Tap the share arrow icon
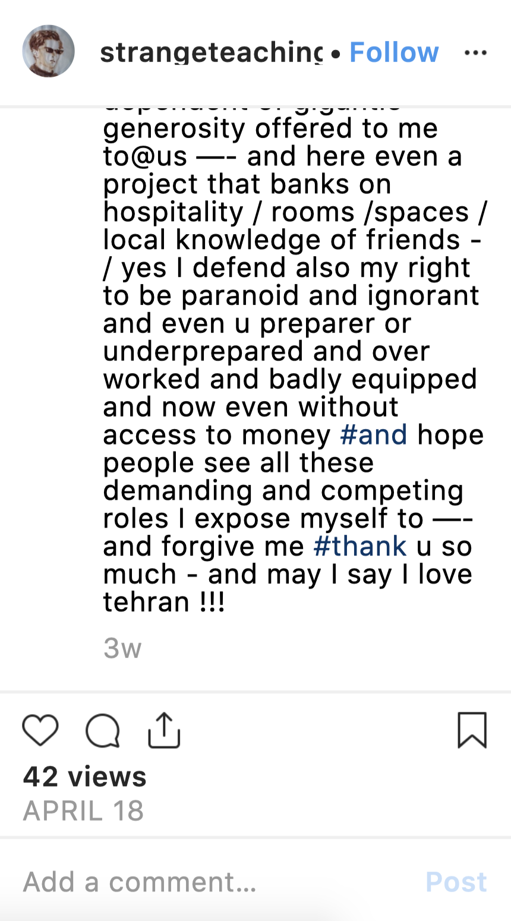 coord(164,730)
